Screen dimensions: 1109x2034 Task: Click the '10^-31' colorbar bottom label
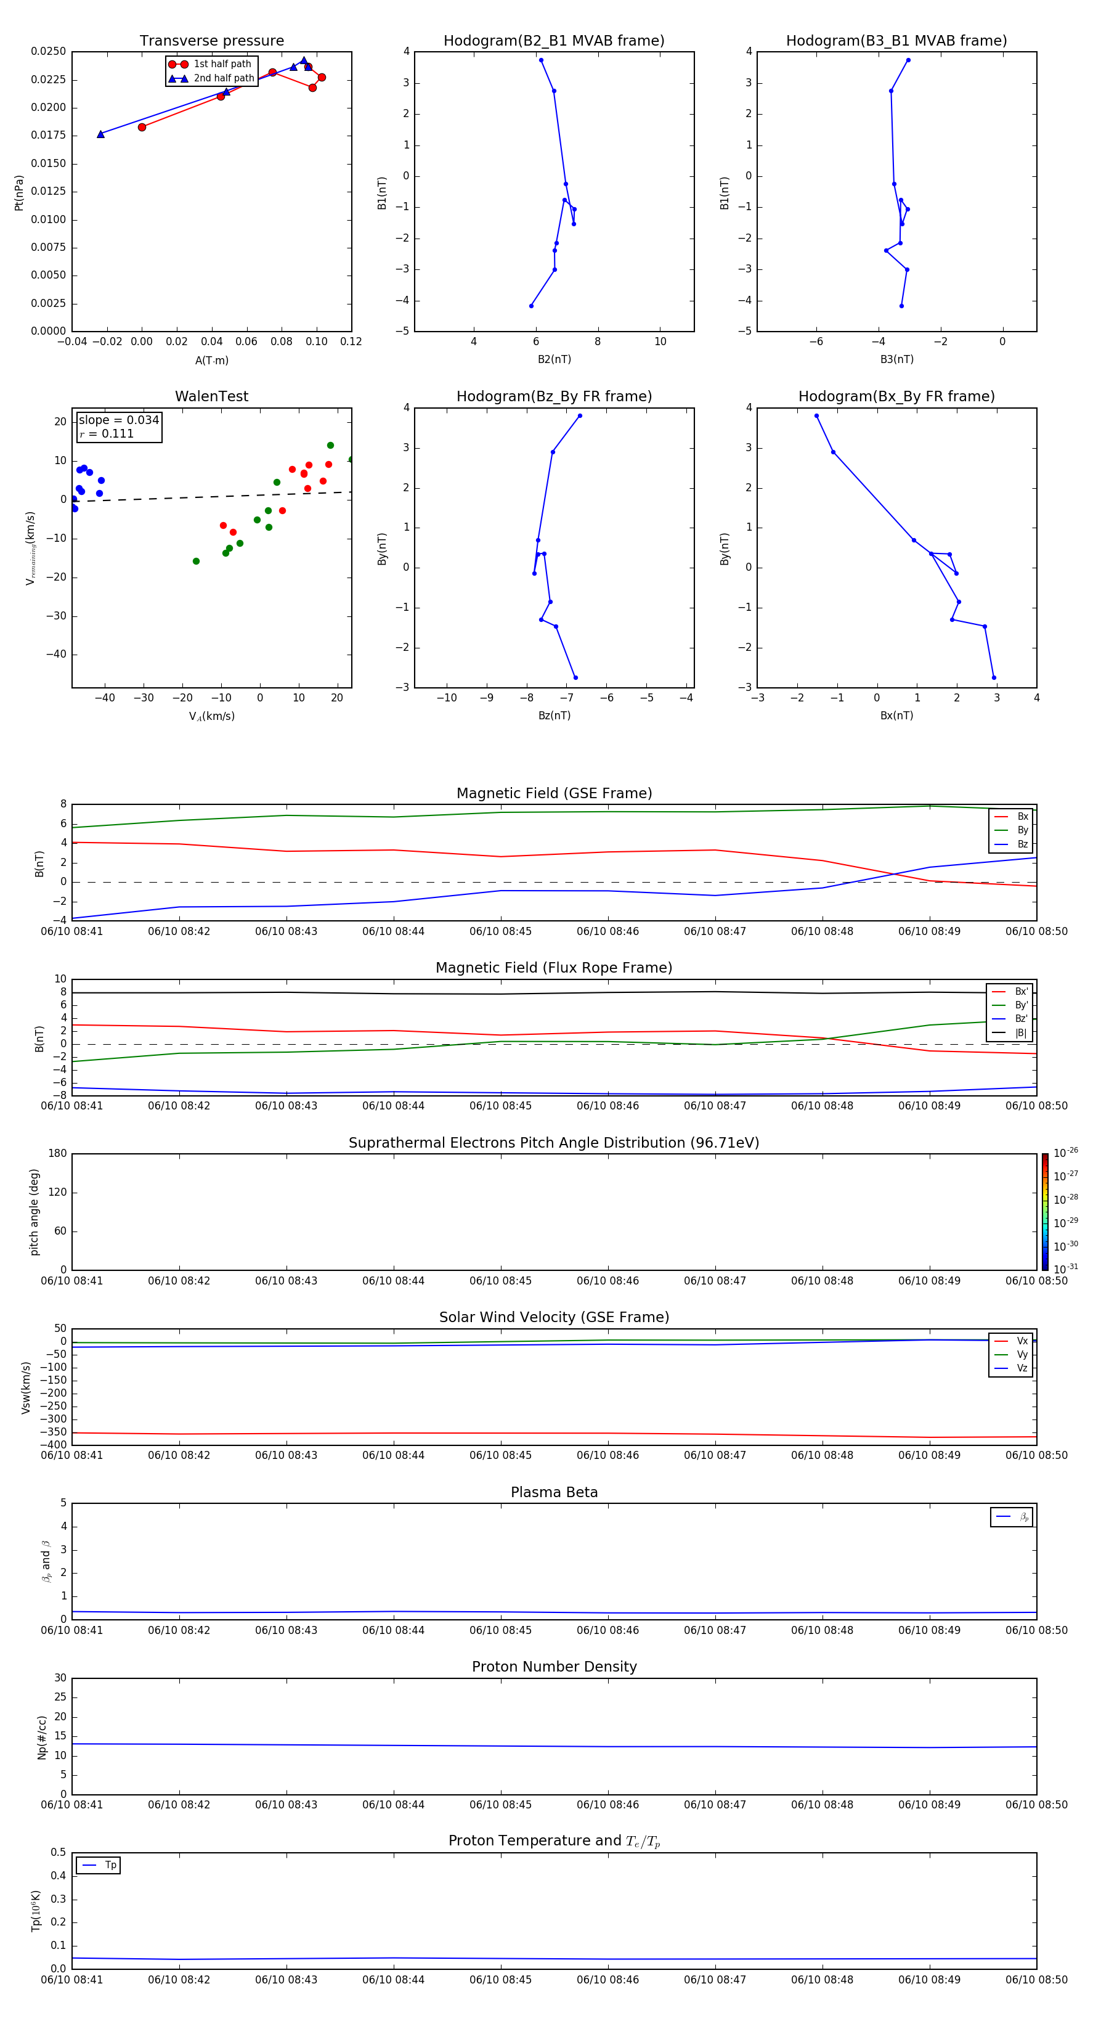click(1066, 1269)
